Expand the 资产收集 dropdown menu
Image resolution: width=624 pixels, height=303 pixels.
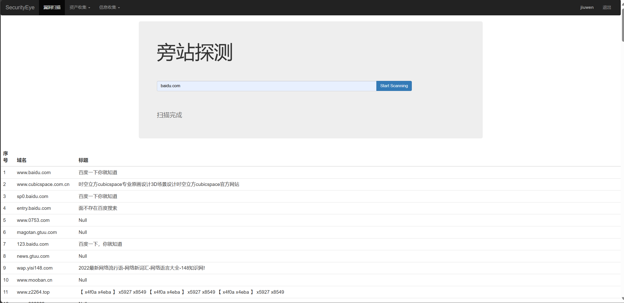[x=80, y=8]
